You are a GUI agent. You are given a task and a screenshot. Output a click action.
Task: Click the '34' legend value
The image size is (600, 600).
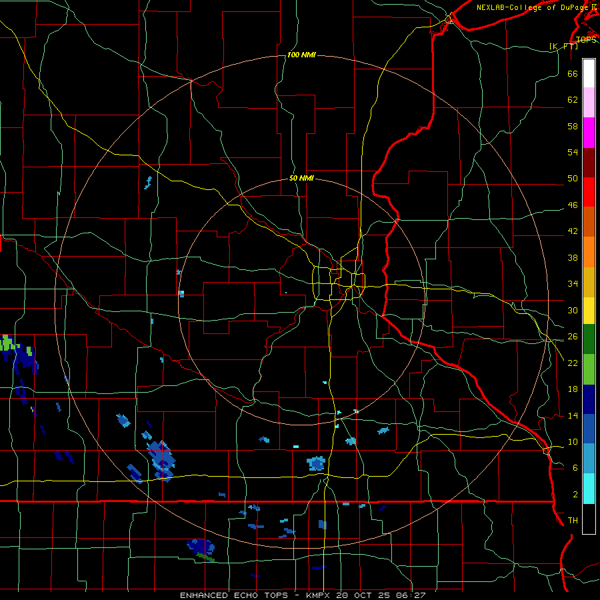(x=573, y=284)
